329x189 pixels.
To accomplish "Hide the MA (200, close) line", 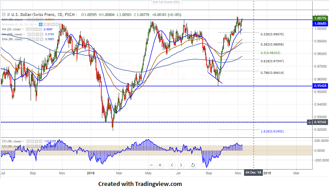I will (29, 34).
